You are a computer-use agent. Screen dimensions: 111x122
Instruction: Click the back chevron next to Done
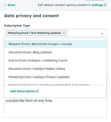(x=5, y=5)
